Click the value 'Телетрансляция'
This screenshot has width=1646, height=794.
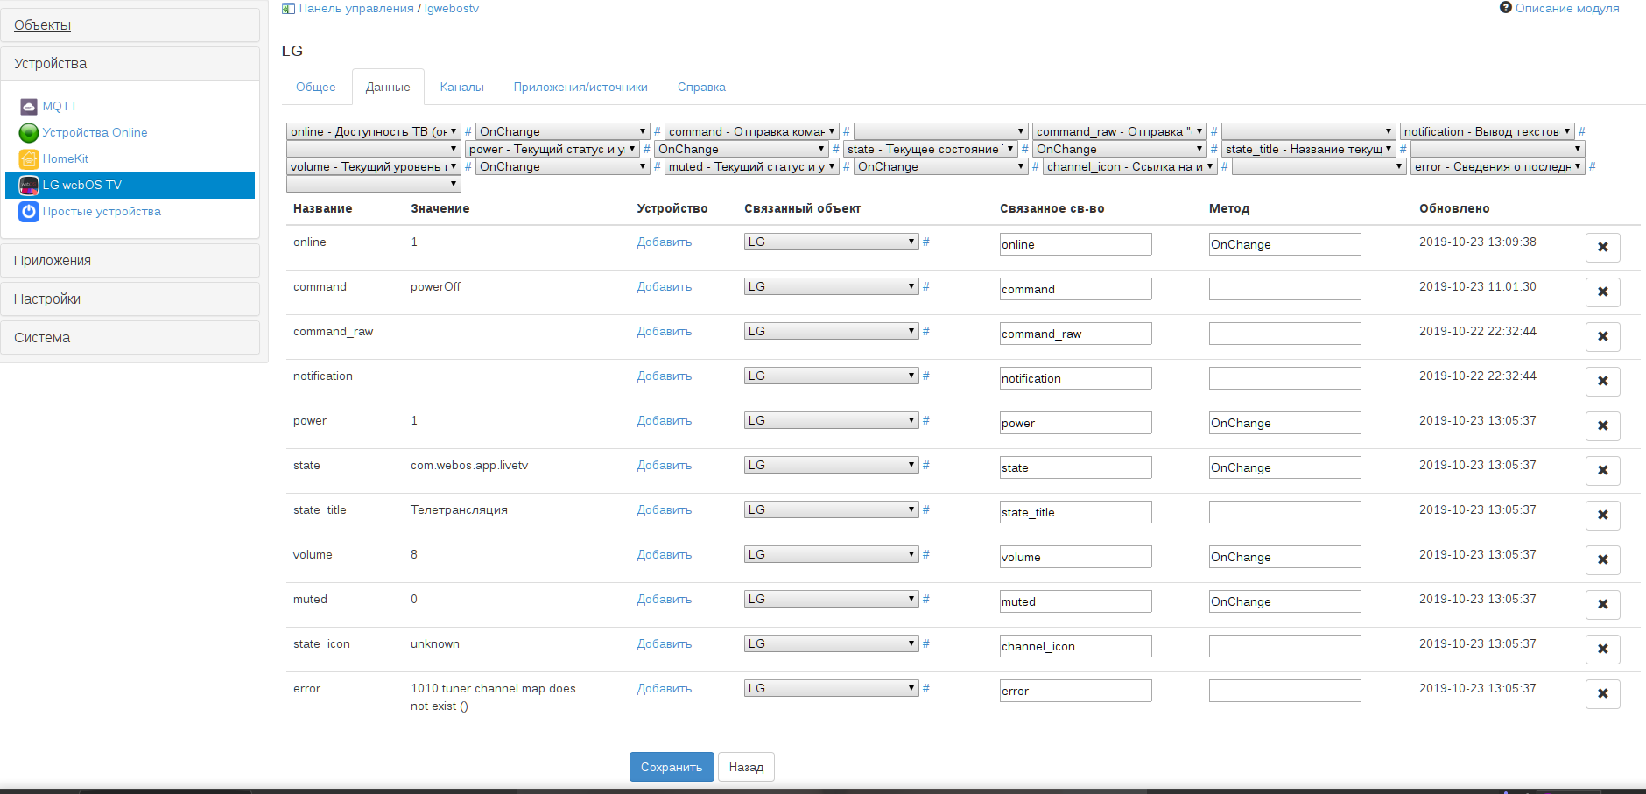459,510
